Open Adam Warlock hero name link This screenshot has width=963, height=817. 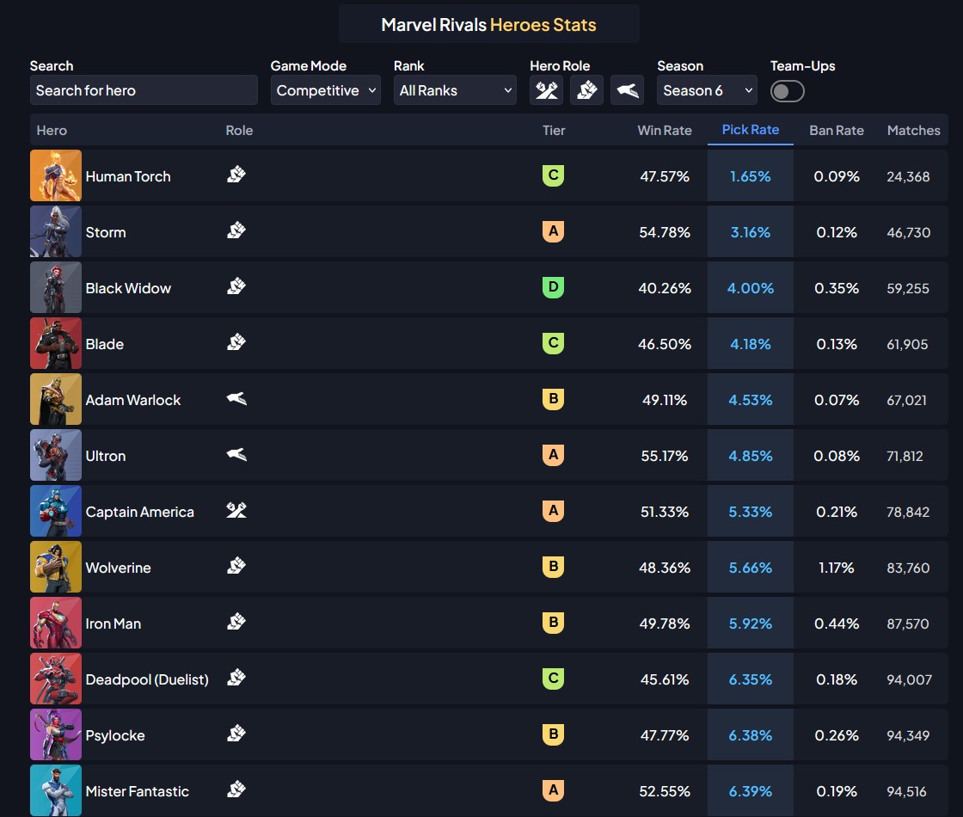pyautogui.click(x=133, y=400)
